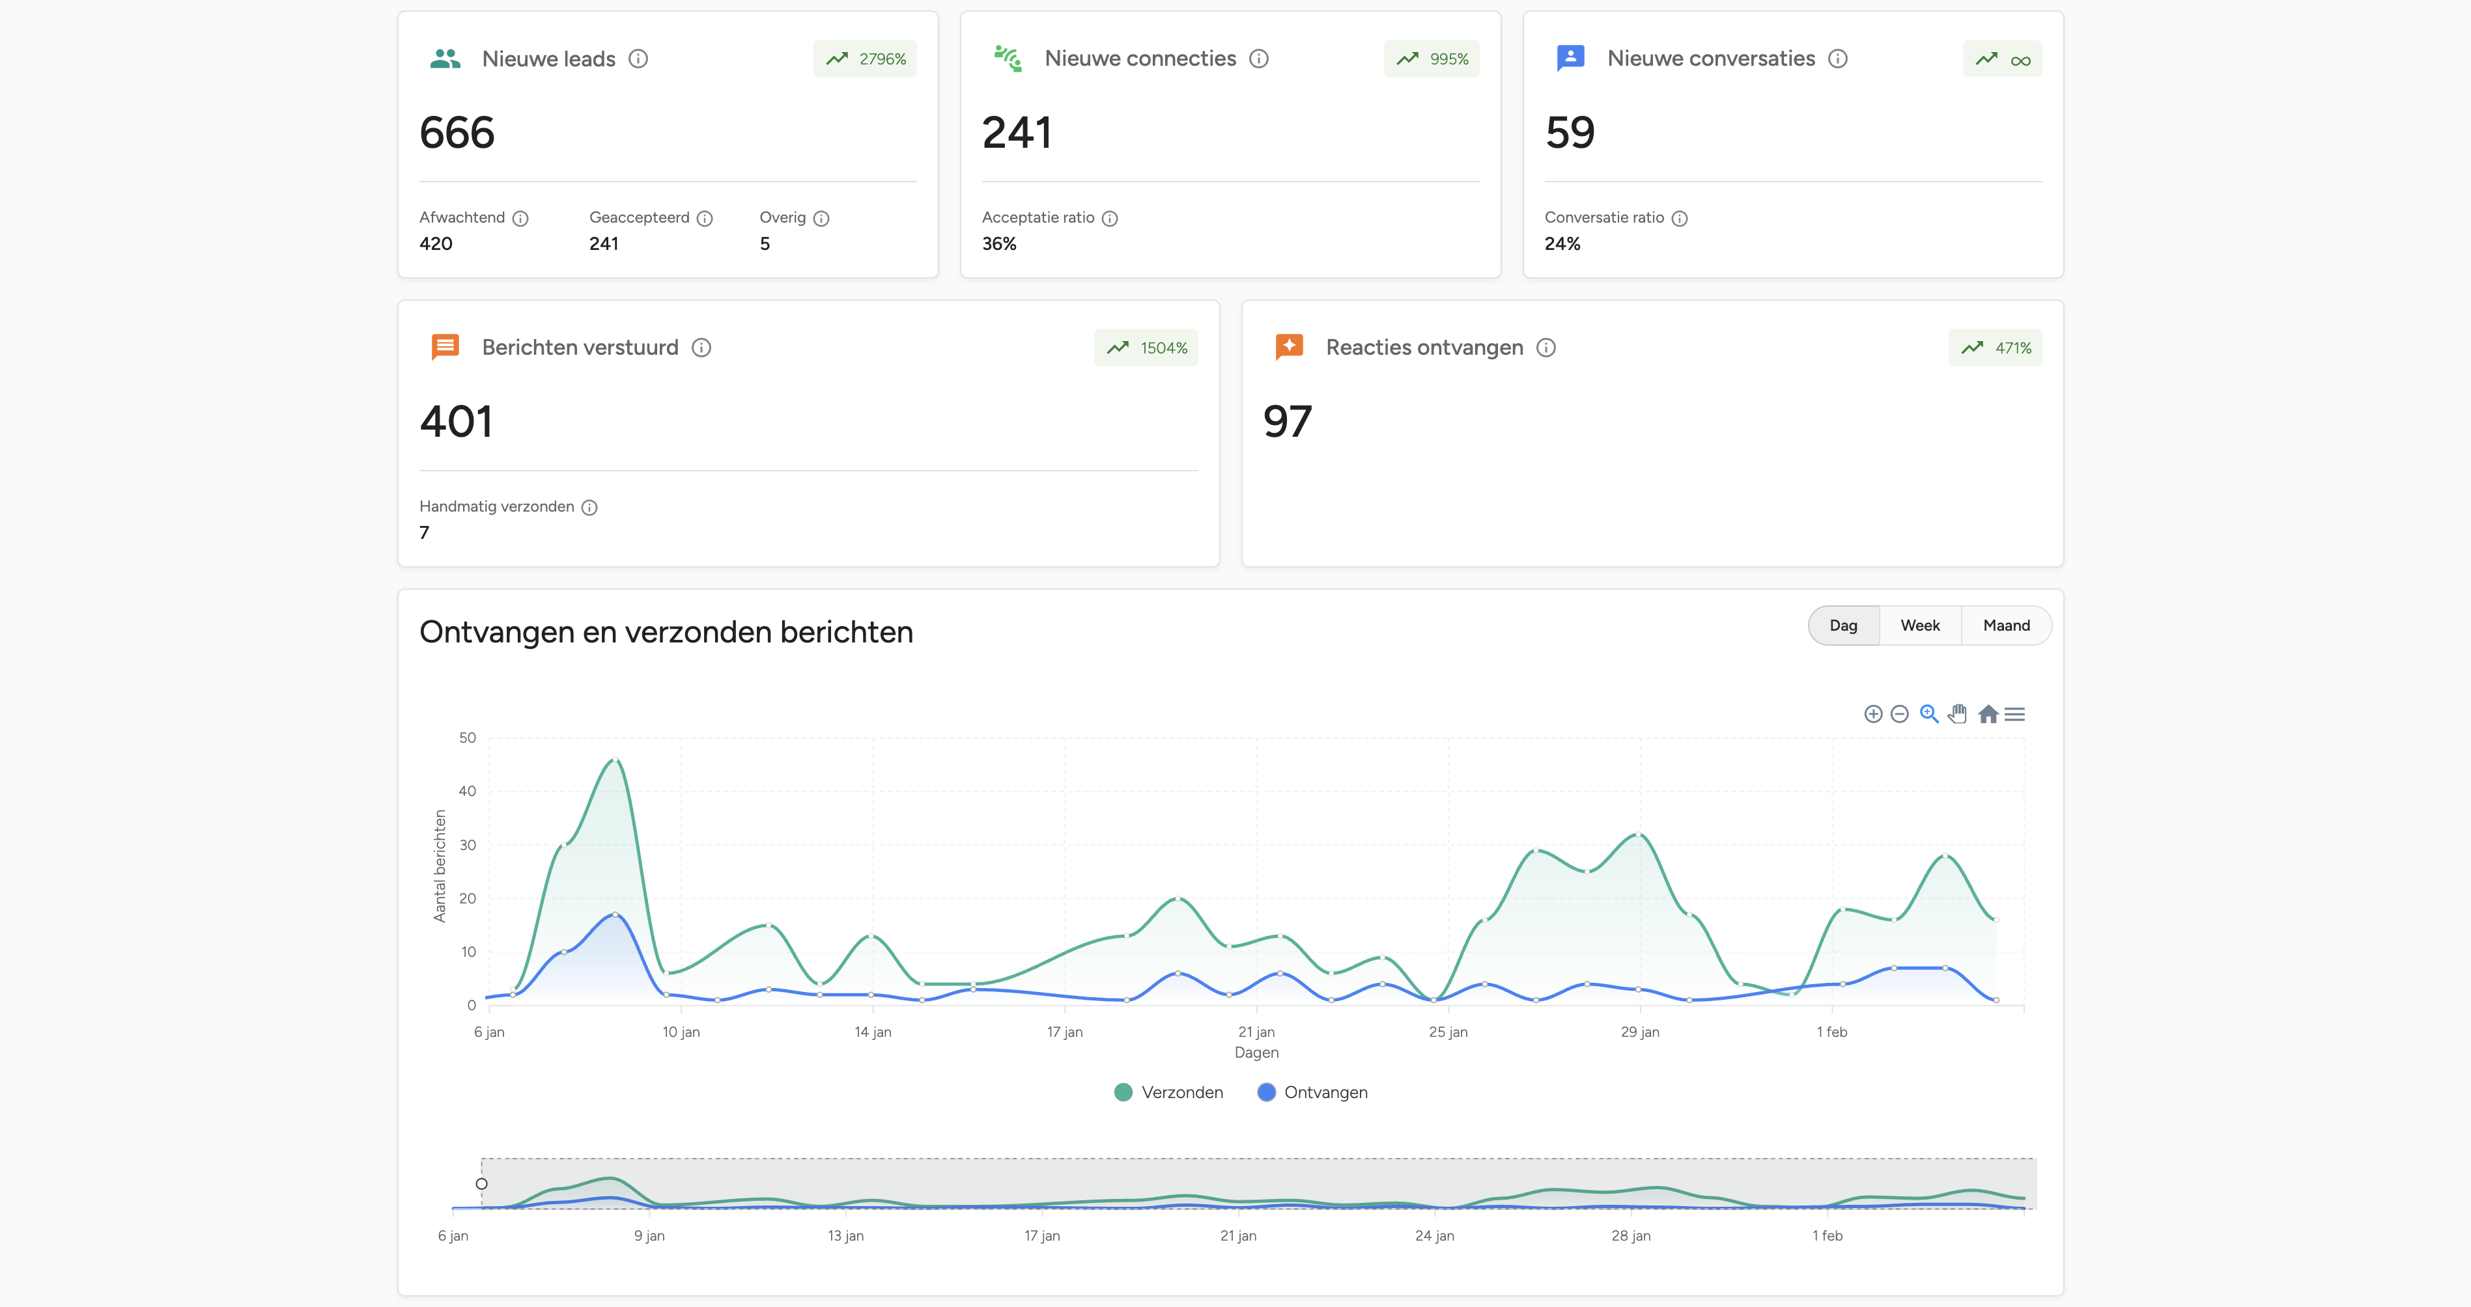Click the left handle of the date range brush
Screen dimensions: 2471x1307
[x=483, y=1184]
